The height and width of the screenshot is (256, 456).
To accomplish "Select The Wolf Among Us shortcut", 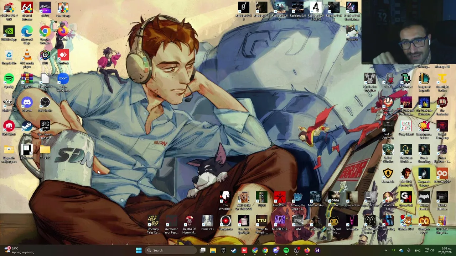I will point(406,178).
